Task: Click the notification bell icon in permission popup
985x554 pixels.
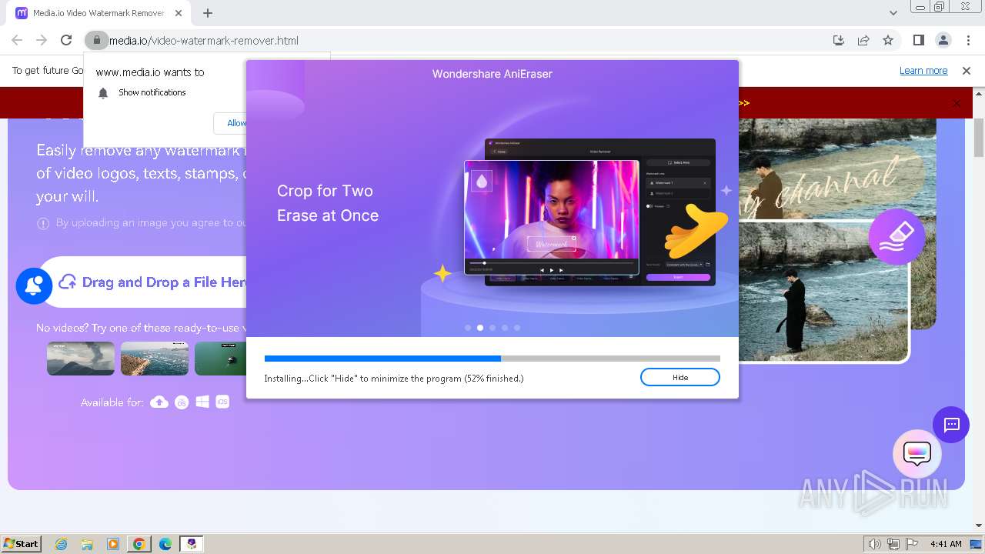Action: [103, 93]
